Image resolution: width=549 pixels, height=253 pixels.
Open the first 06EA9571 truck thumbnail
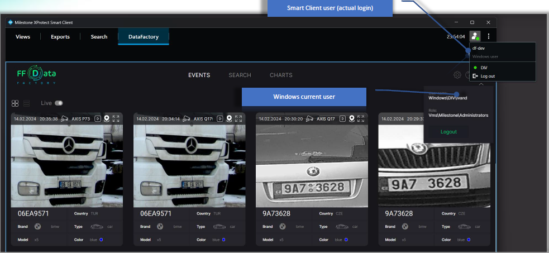67,166
